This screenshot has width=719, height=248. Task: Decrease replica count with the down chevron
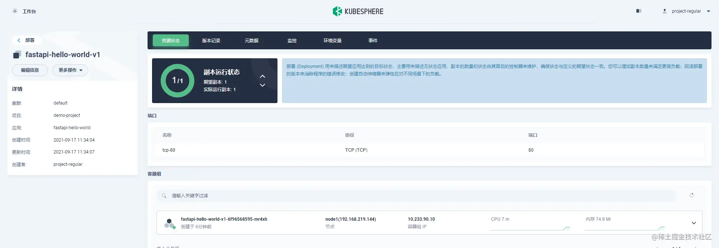(263, 85)
